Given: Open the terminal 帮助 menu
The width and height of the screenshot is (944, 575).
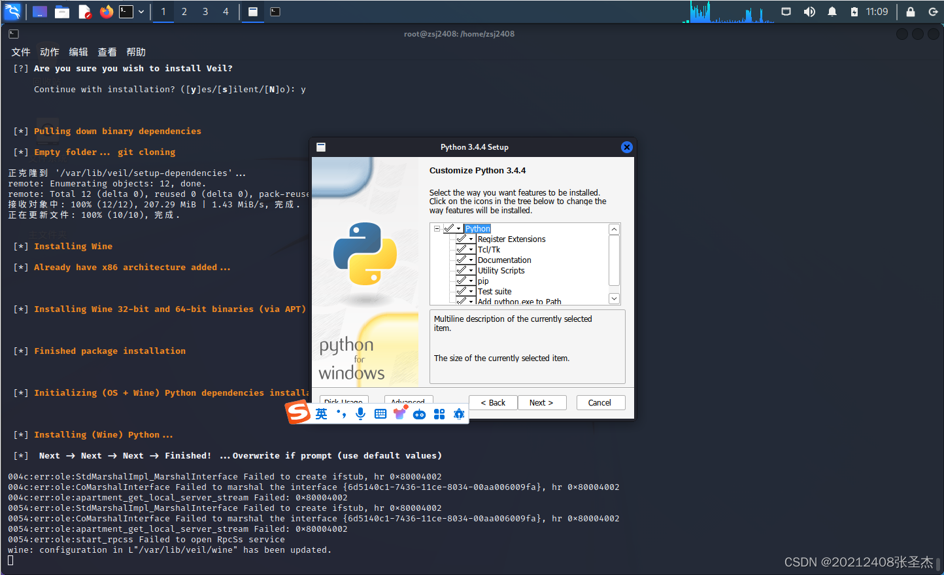Looking at the screenshot, I should pos(136,52).
